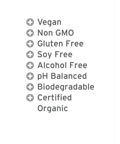Click the plus icon next to Certified

(x=30, y=98)
